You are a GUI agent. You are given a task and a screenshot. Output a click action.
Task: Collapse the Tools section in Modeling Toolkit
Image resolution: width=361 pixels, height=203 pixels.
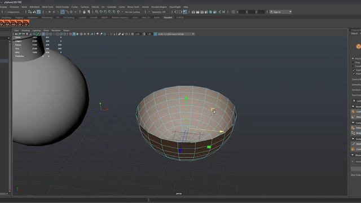click(353, 139)
